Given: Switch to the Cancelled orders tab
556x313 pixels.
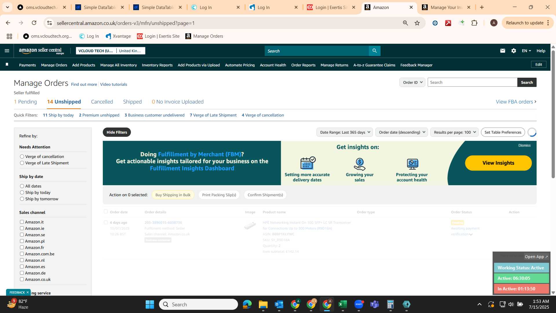Looking at the screenshot, I should [102, 102].
